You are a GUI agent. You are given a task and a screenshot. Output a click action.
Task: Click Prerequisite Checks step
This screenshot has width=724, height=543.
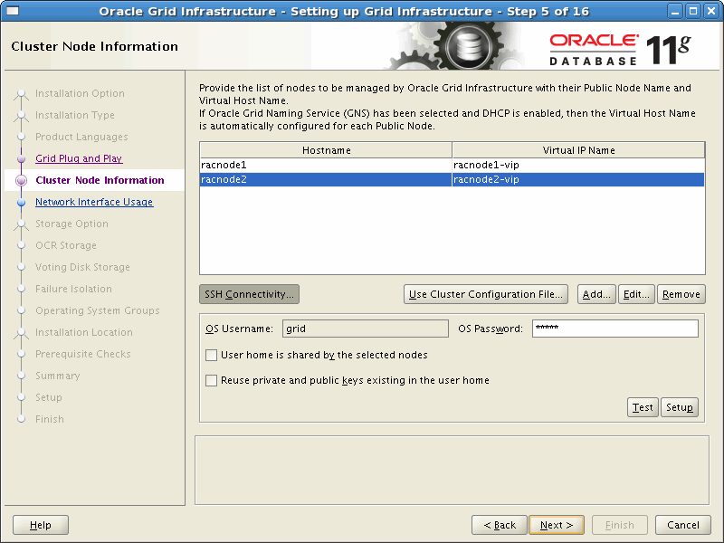[83, 354]
